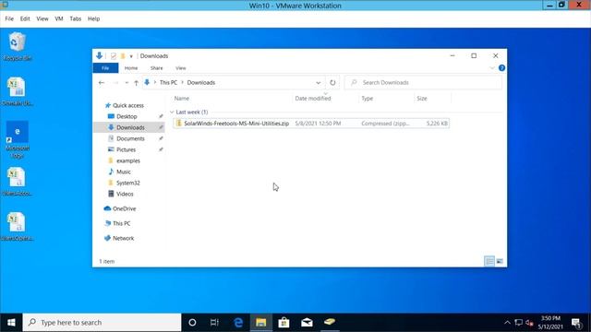Viewport: 591px width, 332px height.
Task: Click the Search Downloads input field
Action: pos(424,82)
